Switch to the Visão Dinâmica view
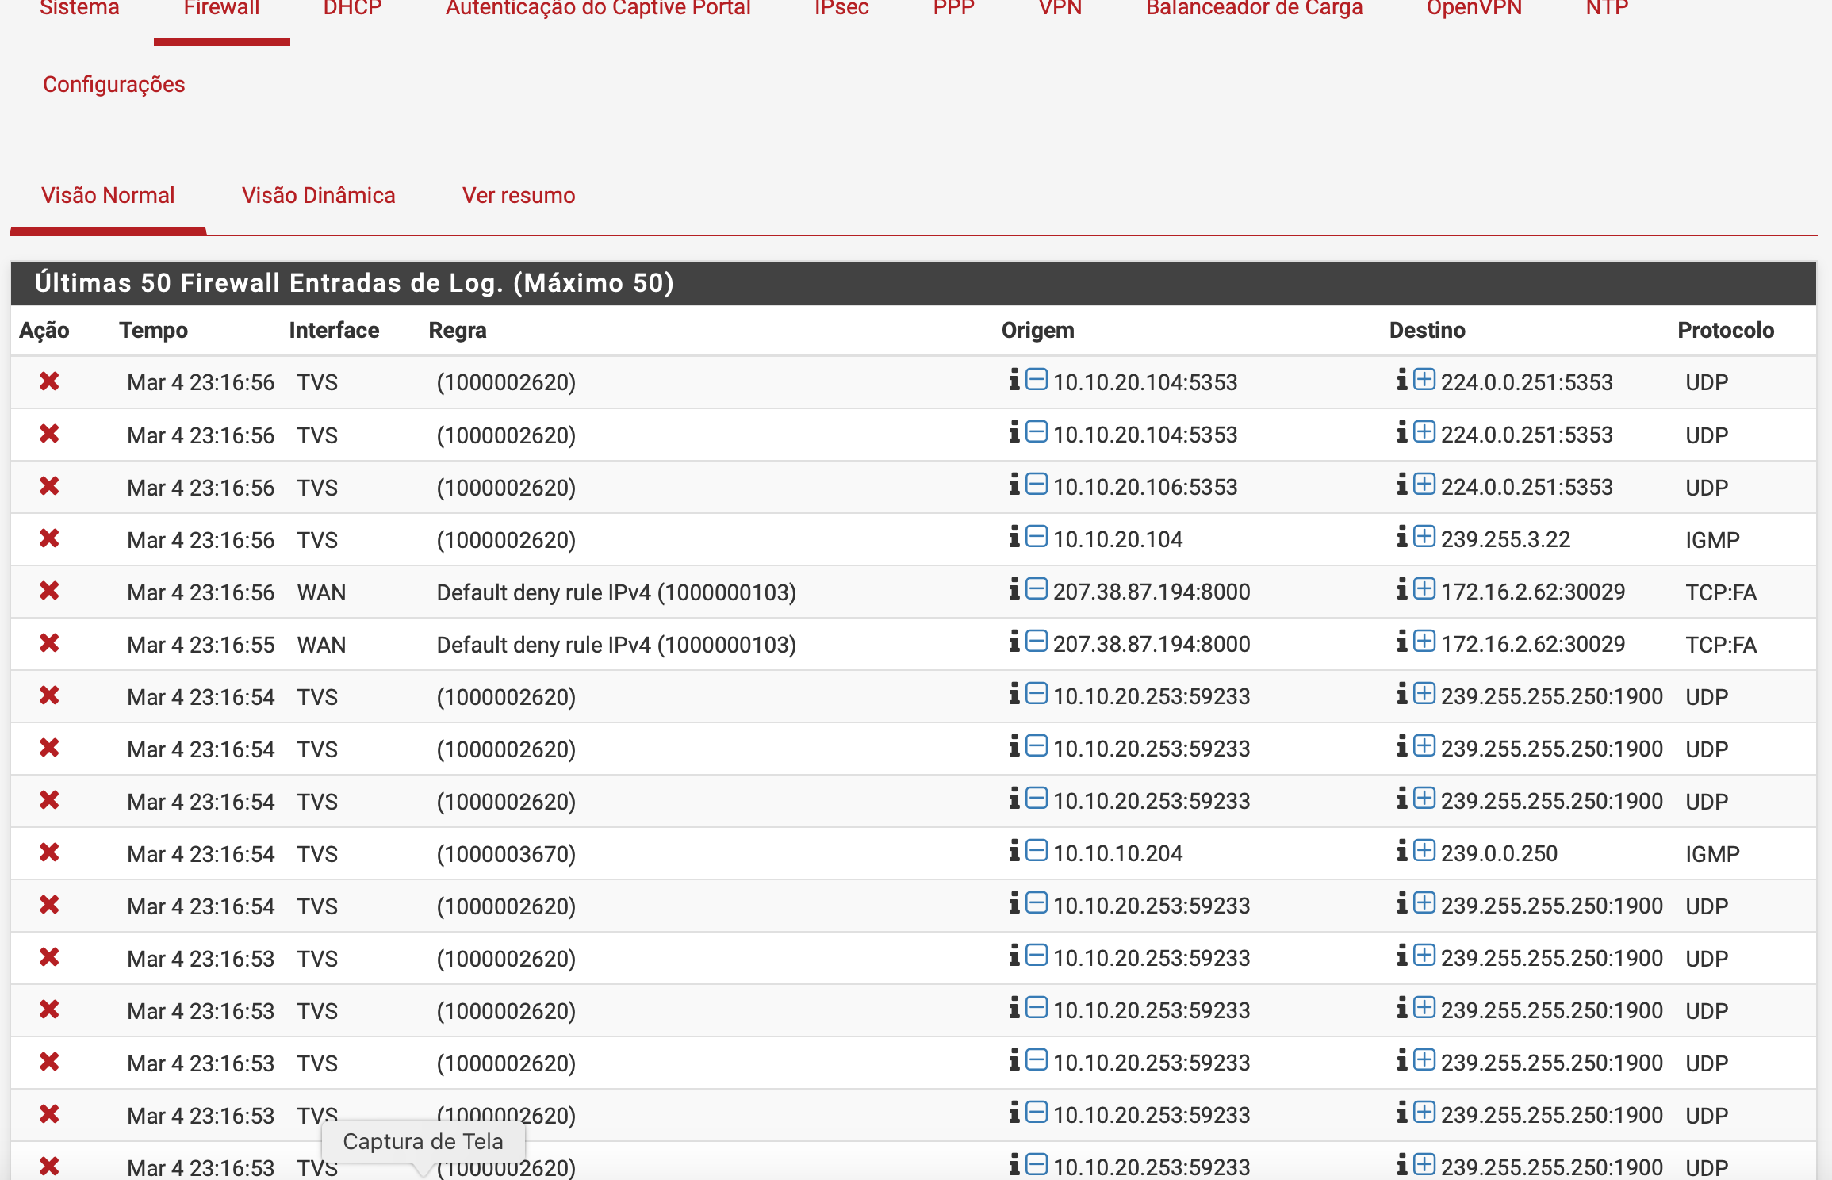 point(318,195)
